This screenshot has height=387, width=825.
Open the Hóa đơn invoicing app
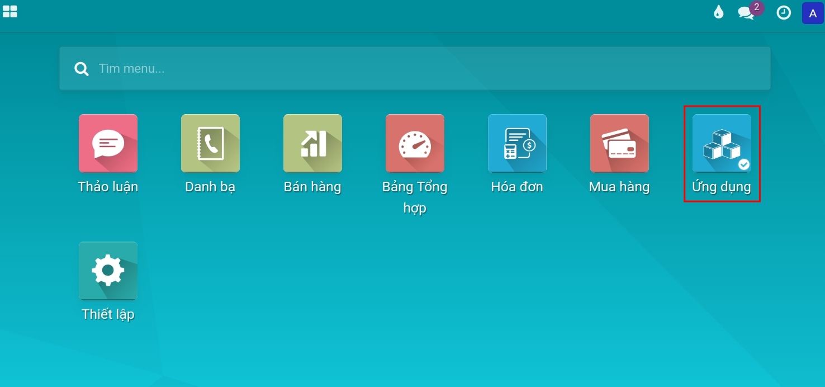pyautogui.click(x=517, y=143)
